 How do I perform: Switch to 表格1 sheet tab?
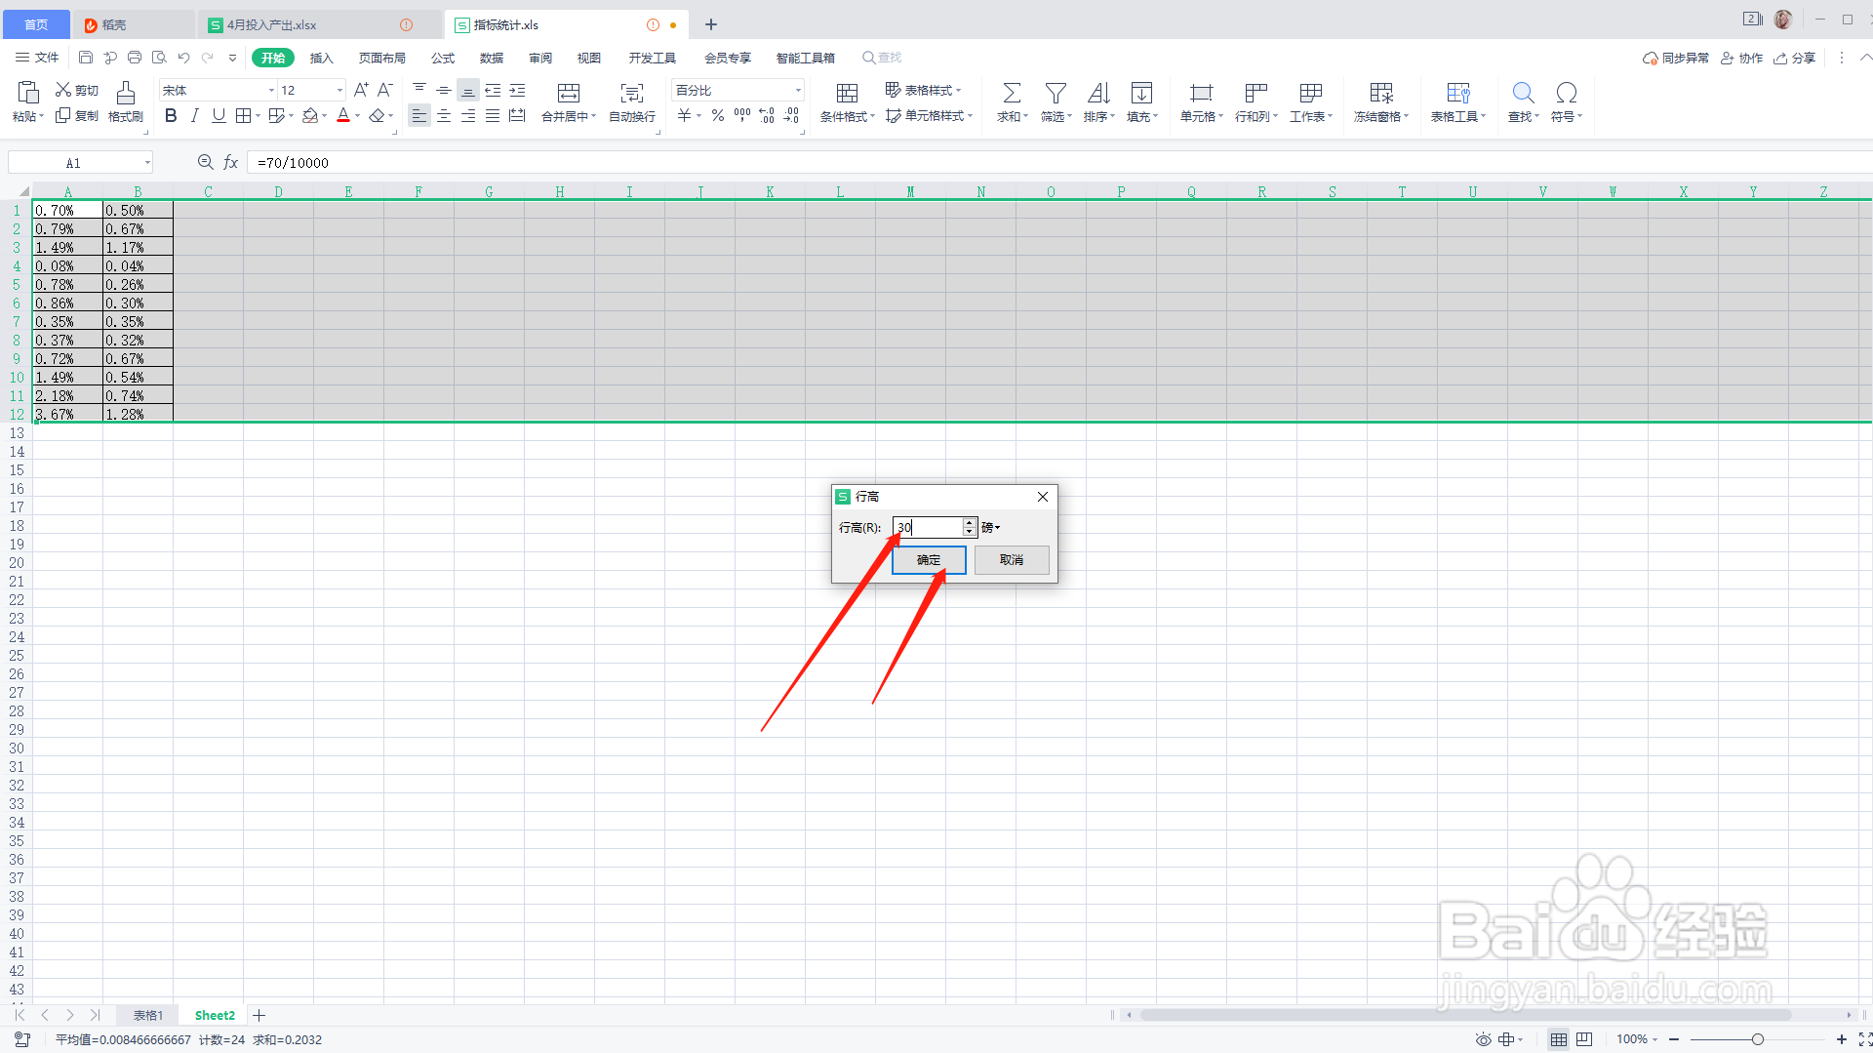pos(148,1015)
